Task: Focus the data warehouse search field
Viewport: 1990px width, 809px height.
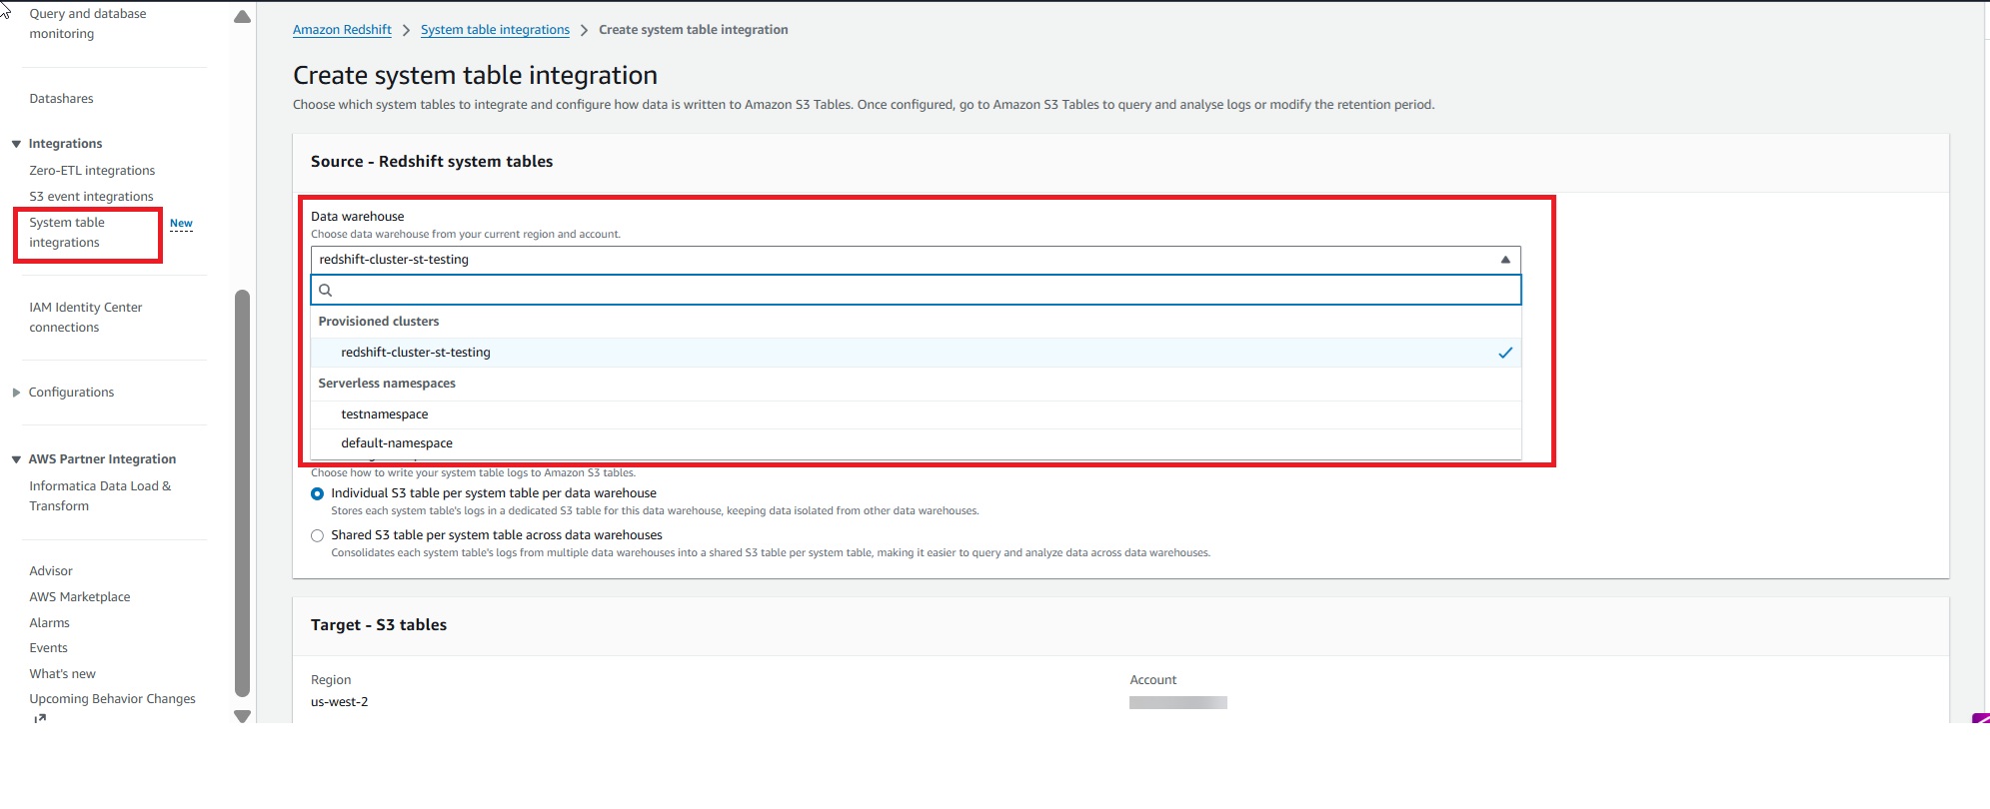Action: pyautogui.click(x=916, y=291)
